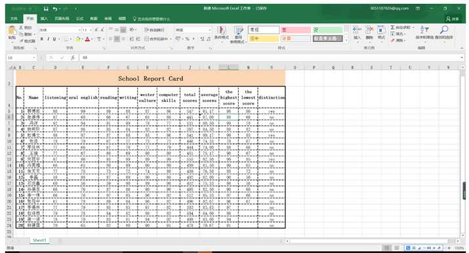The width and height of the screenshot is (469, 253).
Task: Switch to the Insert ribbon tab
Action: pos(44,18)
